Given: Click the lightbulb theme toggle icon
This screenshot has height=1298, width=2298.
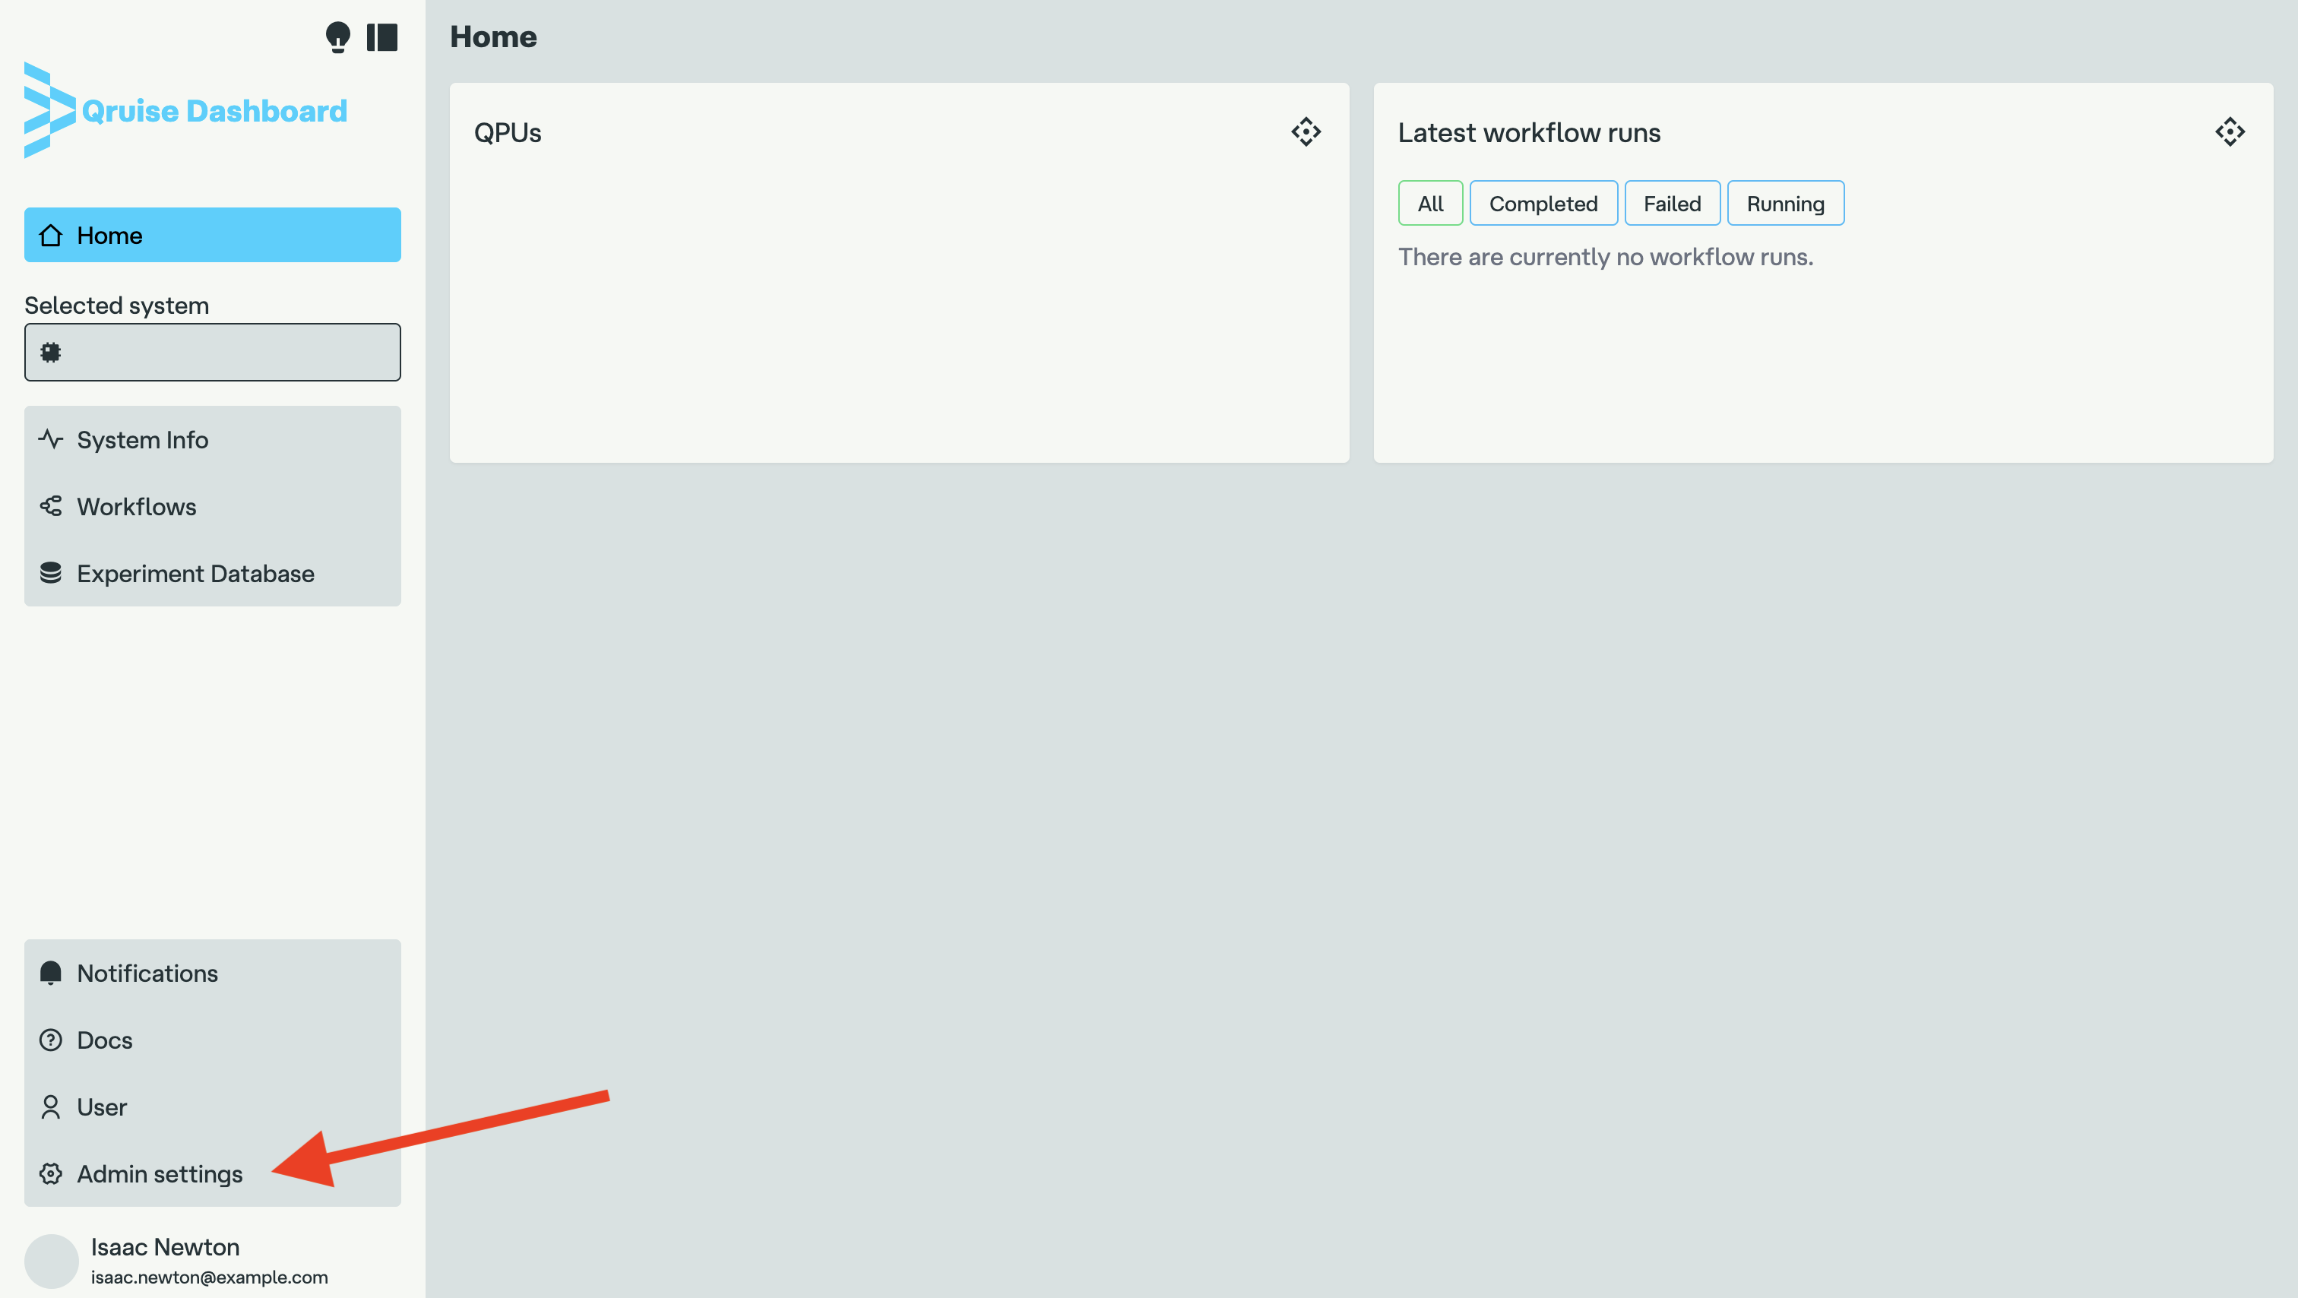Looking at the screenshot, I should (337, 36).
